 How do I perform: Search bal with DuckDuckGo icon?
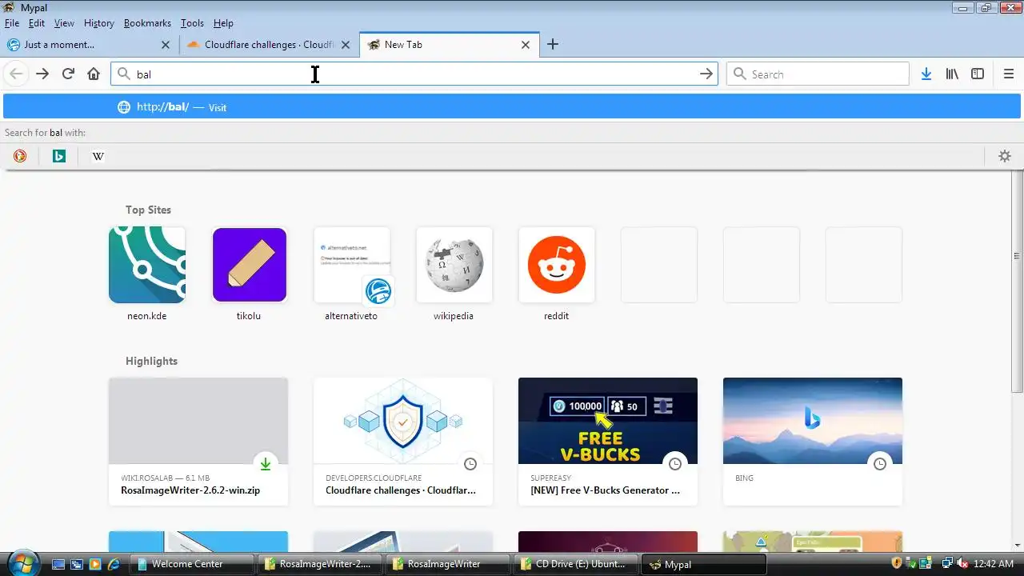click(x=20, y=156)
